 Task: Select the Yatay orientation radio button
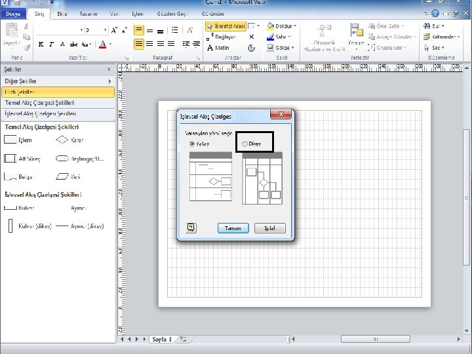pos(192,144)
